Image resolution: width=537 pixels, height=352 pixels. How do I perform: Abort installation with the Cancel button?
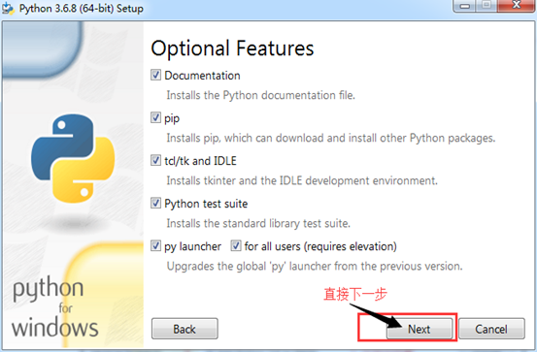click(x=491, y=329)
